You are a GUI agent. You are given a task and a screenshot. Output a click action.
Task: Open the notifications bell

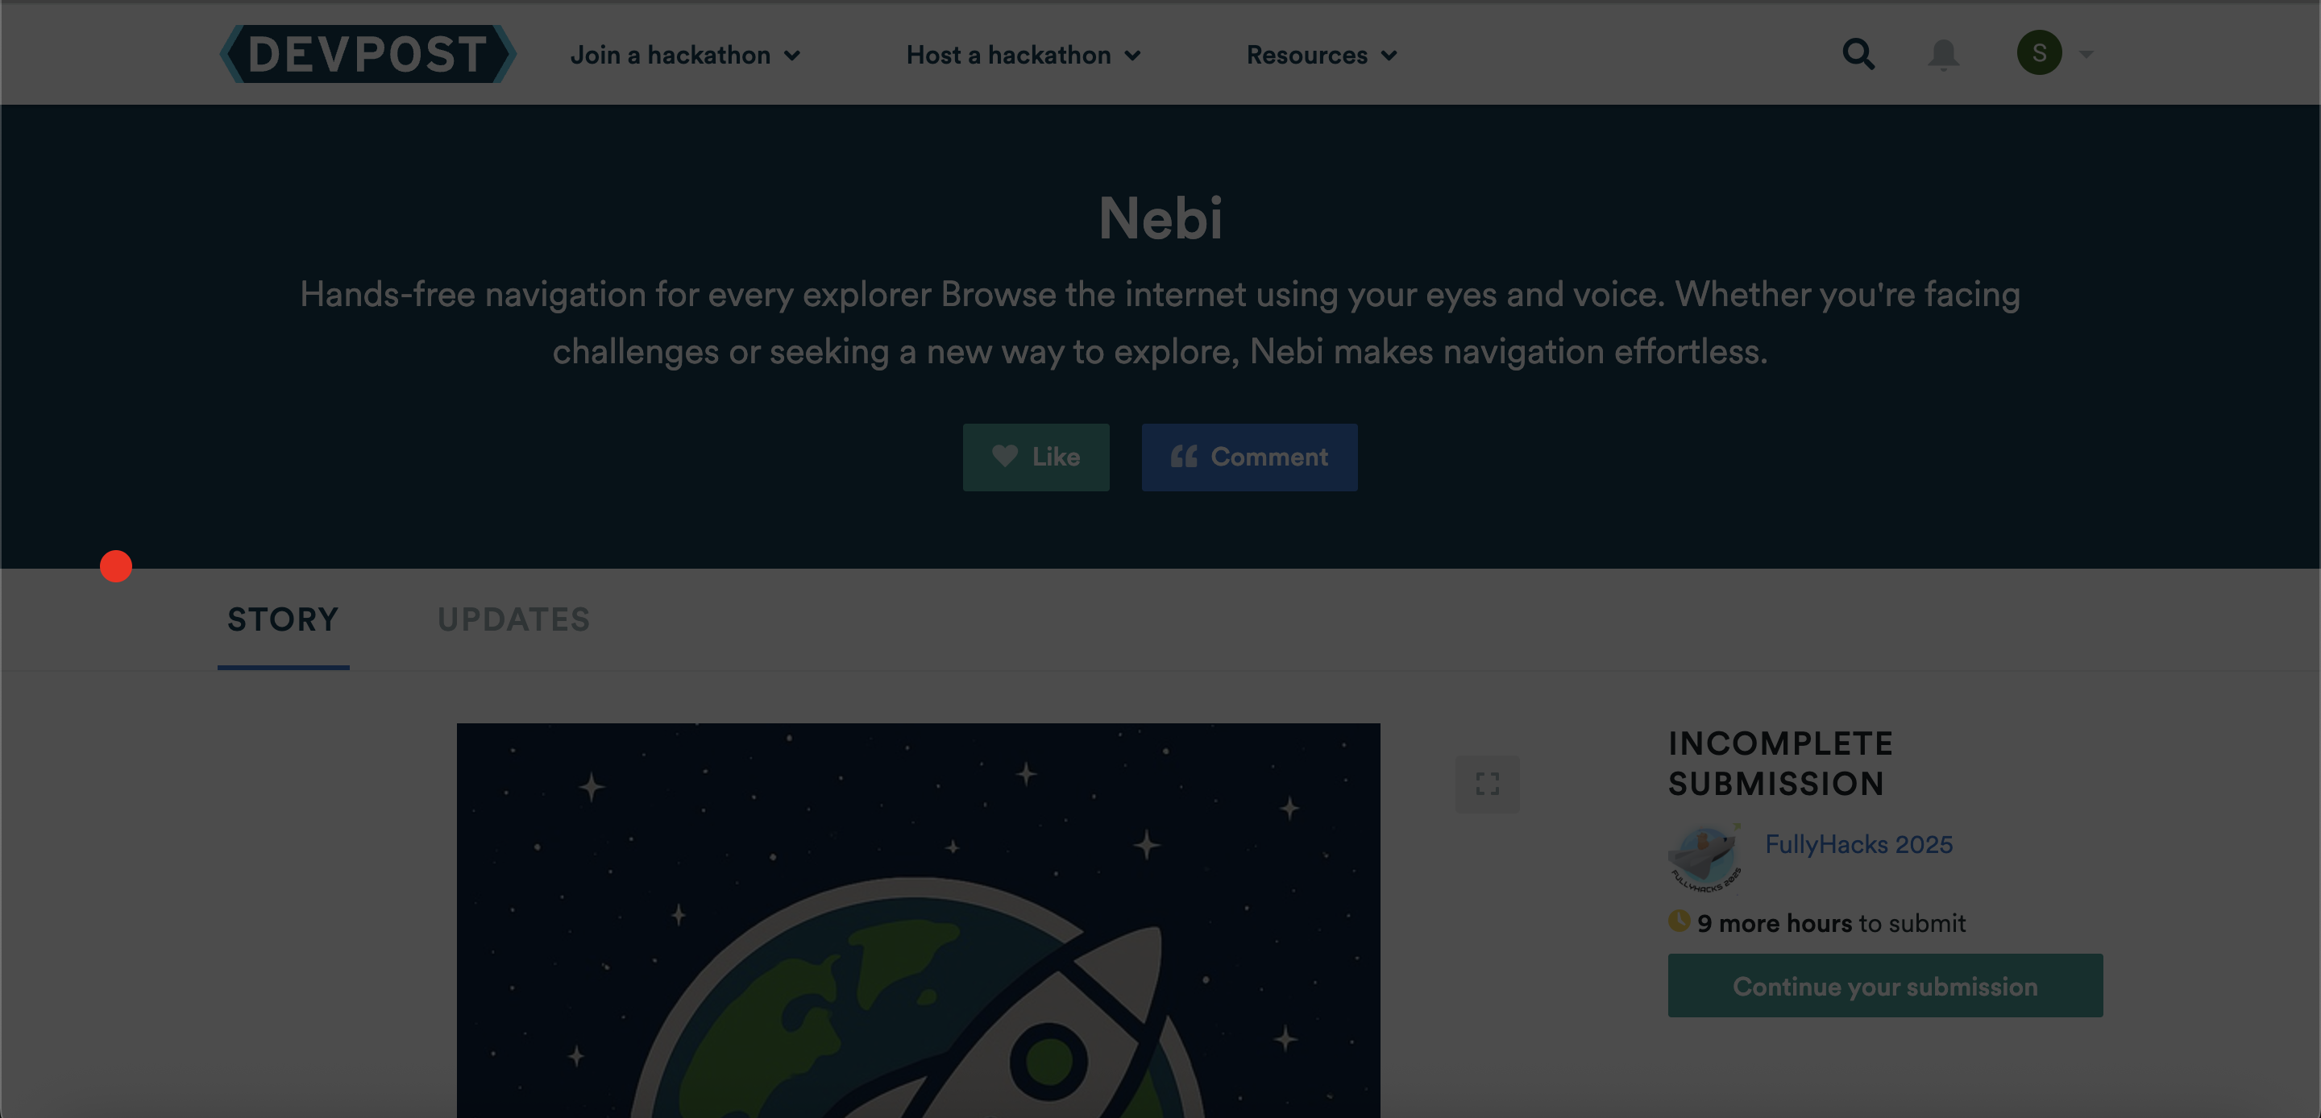coord(1942,54)
